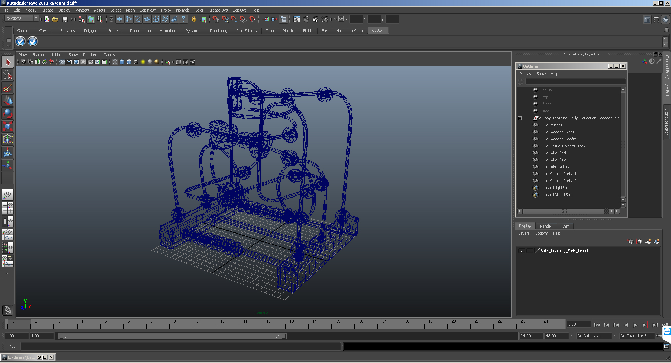The height and width of the screenshot is (363, 671).
Task: Open the shelf options arrow menu
Action: pos(9,46)
